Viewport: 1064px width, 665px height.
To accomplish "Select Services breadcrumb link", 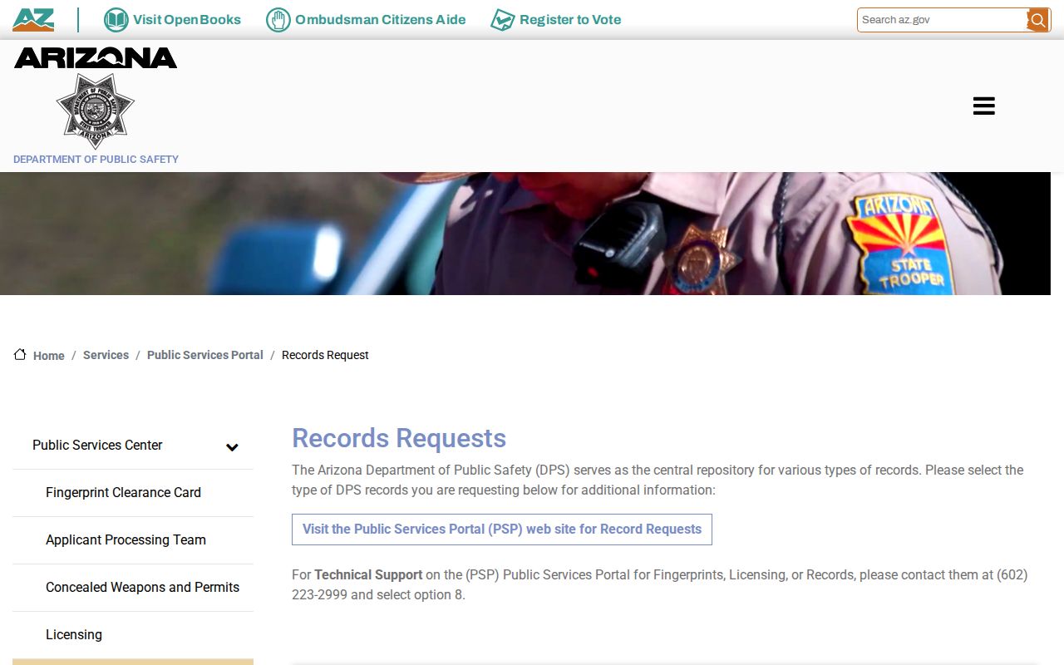I will click(106, 355).
